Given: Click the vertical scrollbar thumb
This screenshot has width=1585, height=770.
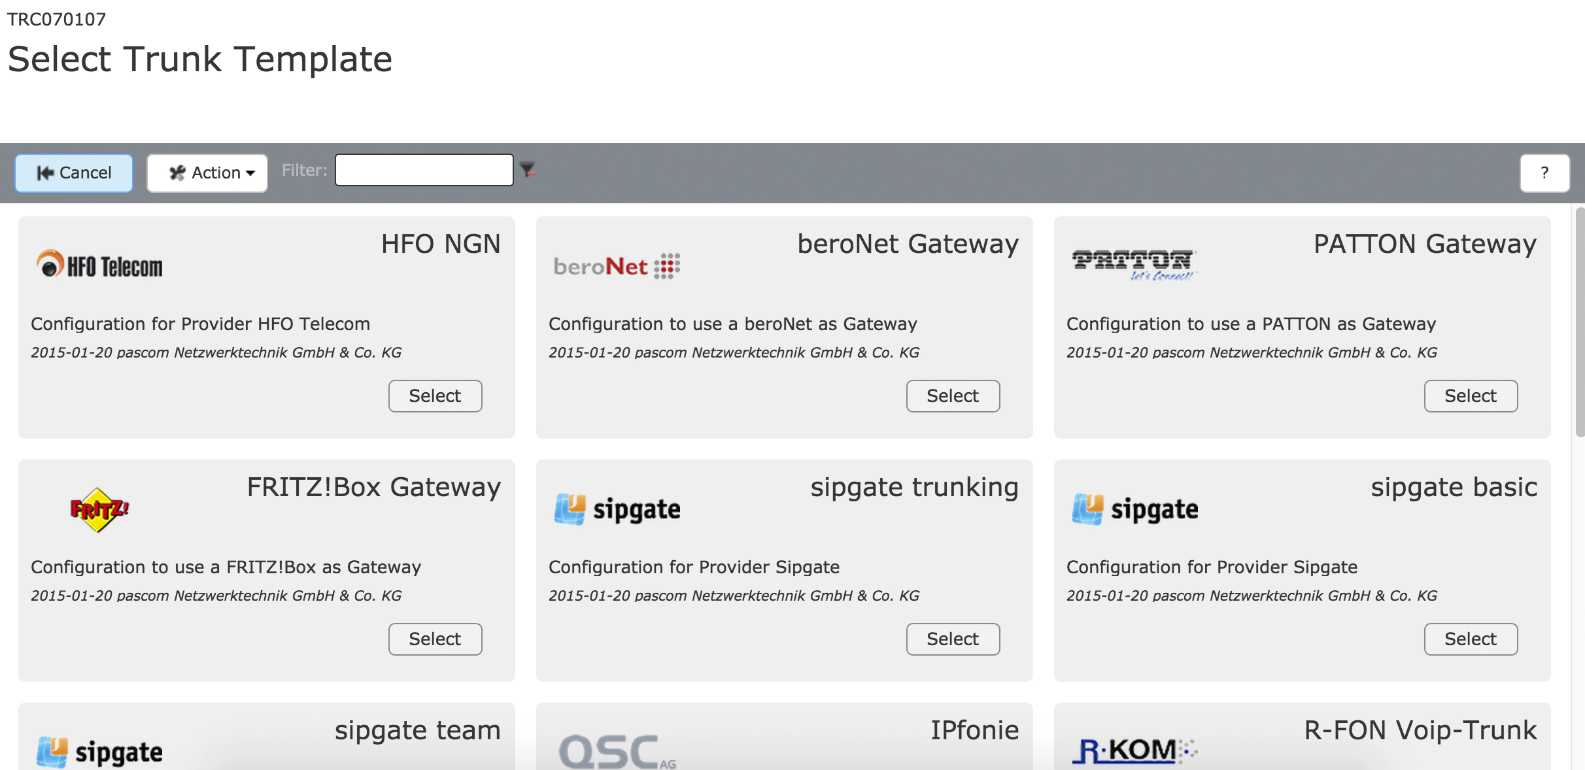Looking at the screenshot, I should pos(1580,322).
